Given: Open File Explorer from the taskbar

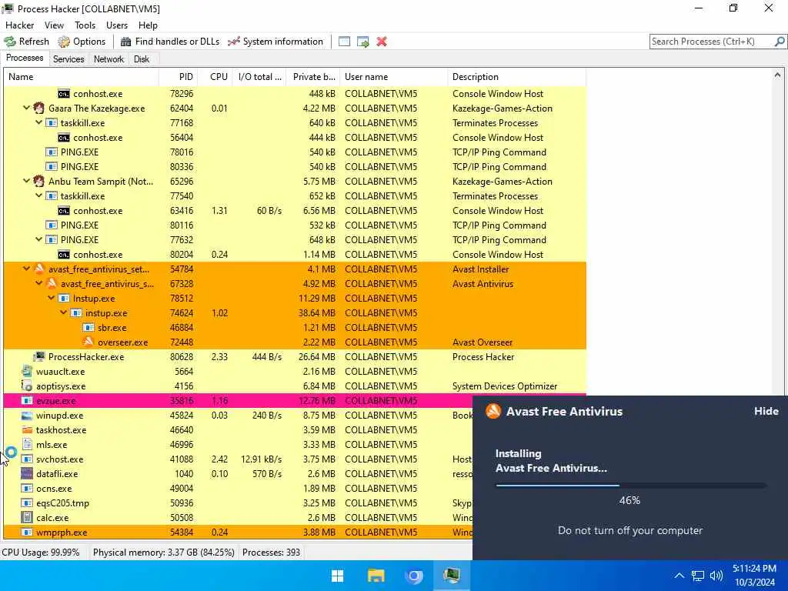Looking at the screenshot, I should click(x=376, y=576).
